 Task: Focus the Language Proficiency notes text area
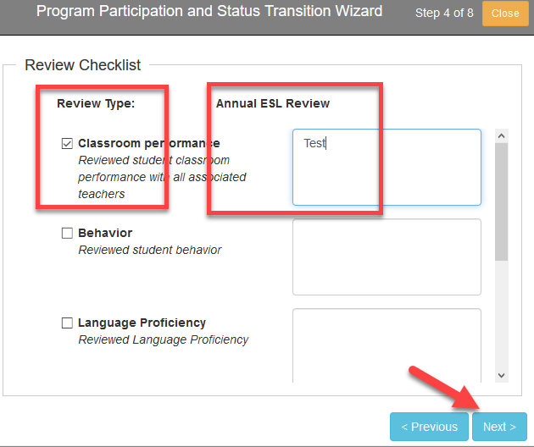[x=387, y=345]
